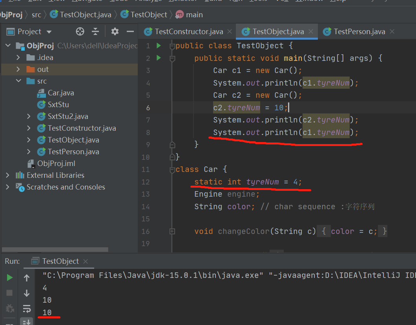The height and width of the screenshot is (325, 416).
Task: Toggle soft-wrap in Run console
Action: point(27,309)
